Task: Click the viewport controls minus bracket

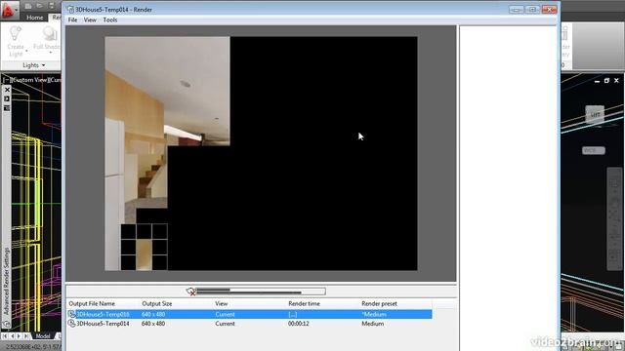Action: click(x=6, y=80)
